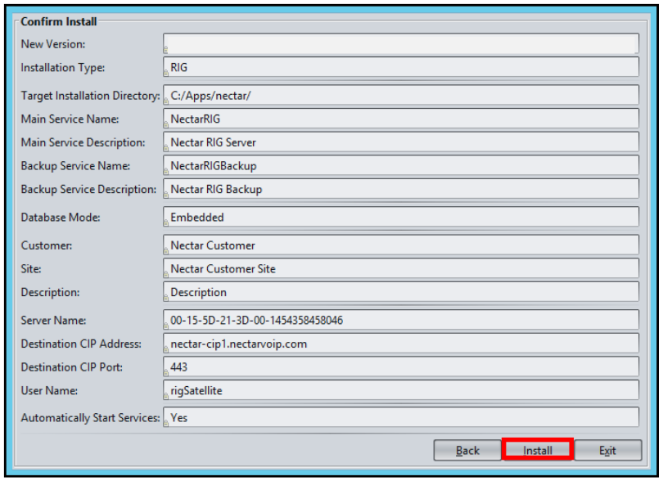Click the 'New Version:' label

tap(53, 44)
